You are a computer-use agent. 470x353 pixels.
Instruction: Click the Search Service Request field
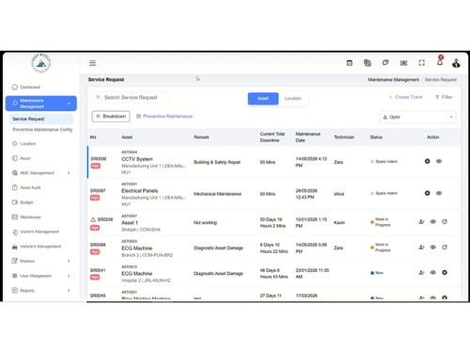[130, 98]
